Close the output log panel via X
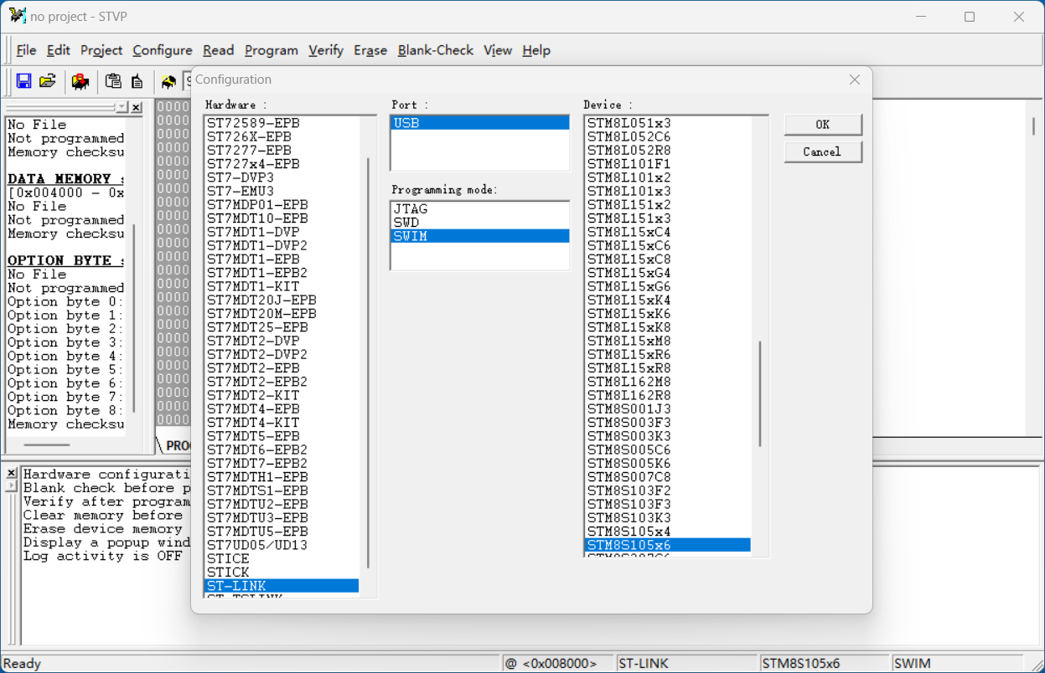1045x673 pixels. point(11,473)
